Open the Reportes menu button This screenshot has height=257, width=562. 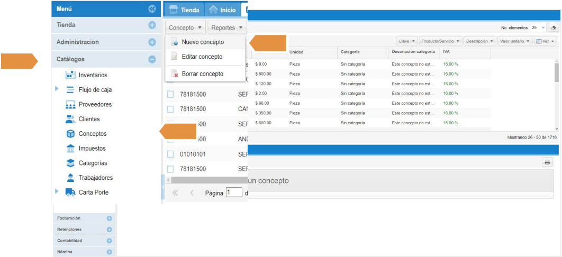tap(227, 27)
